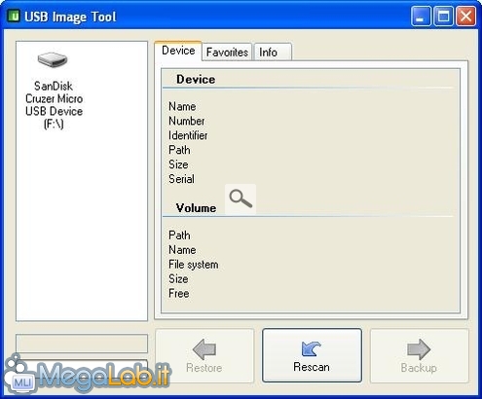
Task: Open the Info tab
Action: pos(273,52)
